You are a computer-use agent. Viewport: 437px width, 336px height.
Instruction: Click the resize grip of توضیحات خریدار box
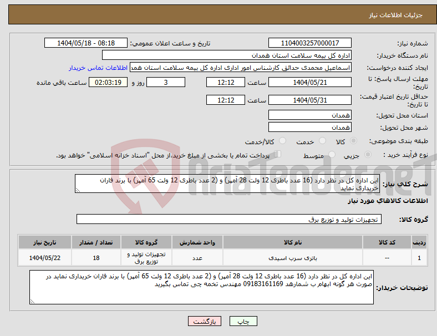(x=32, y=302)
